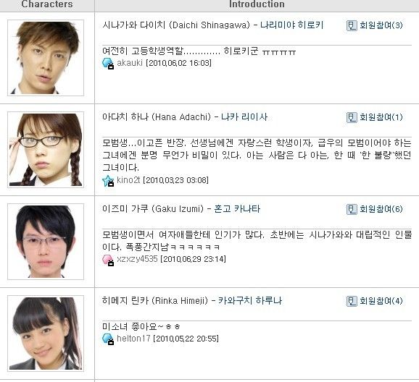The width and height of the screenshot is (419, 382).
Task: Select Daichi Shinagawa's portrait photo
Action: click(46, 58)
